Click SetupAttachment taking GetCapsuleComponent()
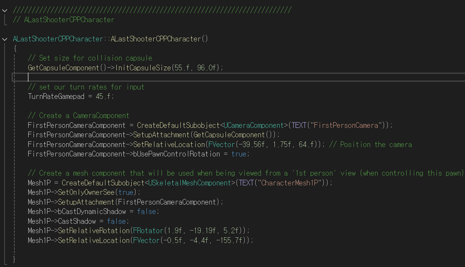The width and height of the screenshot is (465, 267). click(x=162, y=135)
